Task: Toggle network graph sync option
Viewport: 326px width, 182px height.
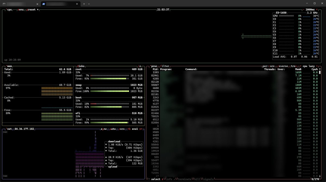Action: coord(104,129)
